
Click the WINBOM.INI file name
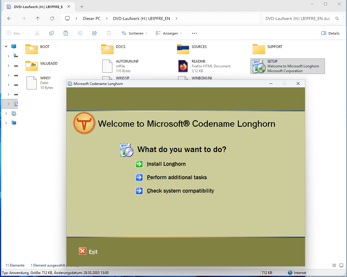(x=202, y=78)
